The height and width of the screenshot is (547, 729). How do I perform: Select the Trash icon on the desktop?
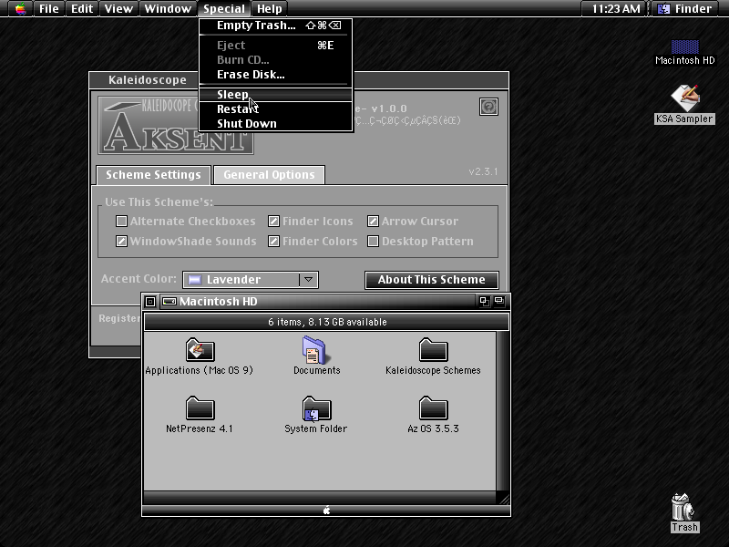[683, 507]
